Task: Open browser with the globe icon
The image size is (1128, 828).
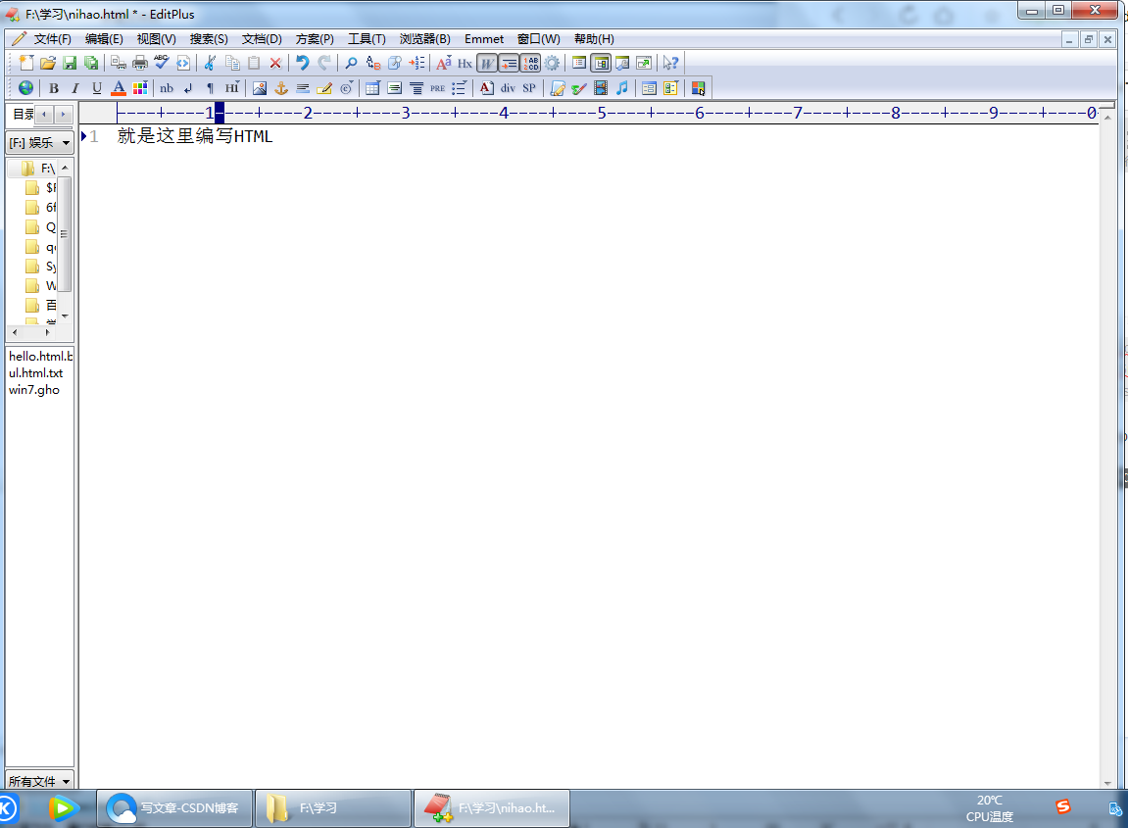Action: (x=25, y=88)
